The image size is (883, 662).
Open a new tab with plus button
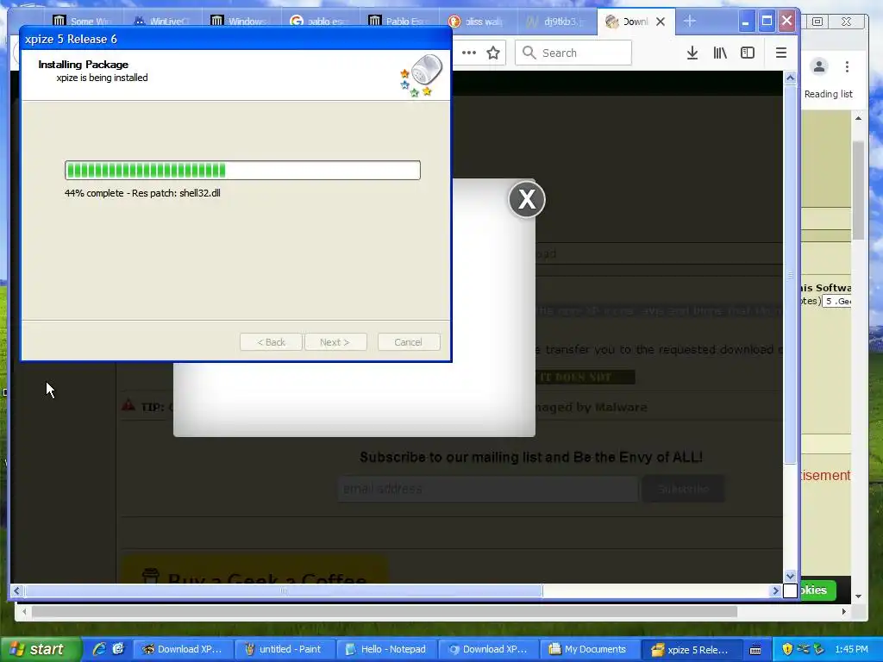690,22
